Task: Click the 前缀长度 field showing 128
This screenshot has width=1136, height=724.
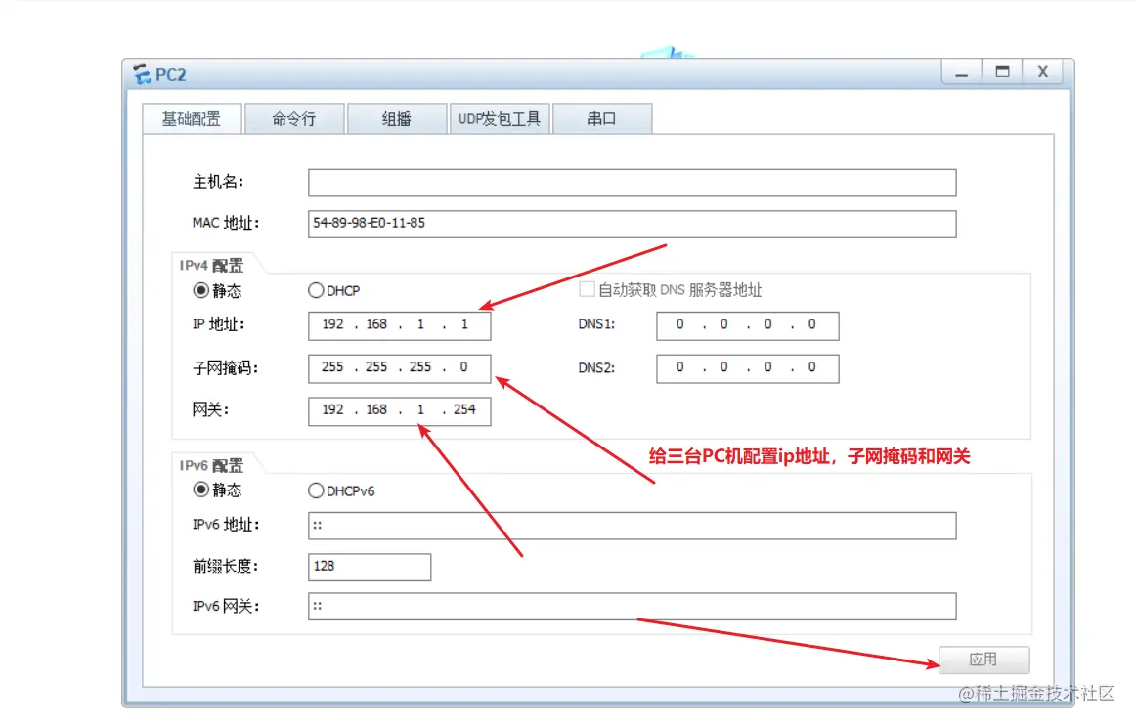Action: (370, 567)
